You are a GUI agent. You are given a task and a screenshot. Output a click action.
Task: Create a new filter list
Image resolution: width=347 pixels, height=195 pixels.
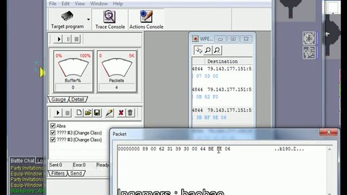coord(79,113)
